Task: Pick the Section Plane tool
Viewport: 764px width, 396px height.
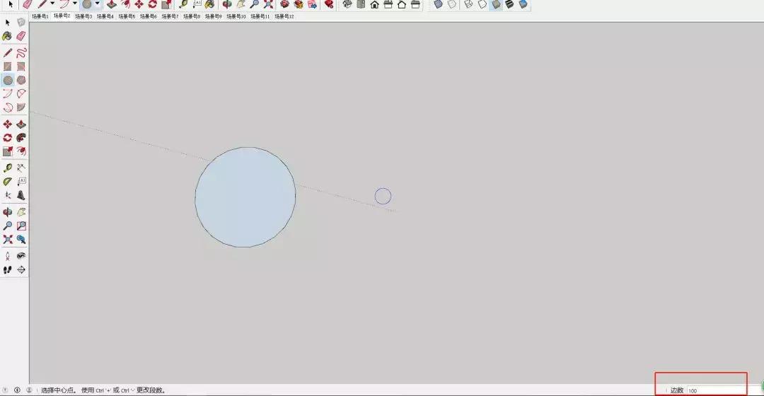Action: [x=21, y=270]
